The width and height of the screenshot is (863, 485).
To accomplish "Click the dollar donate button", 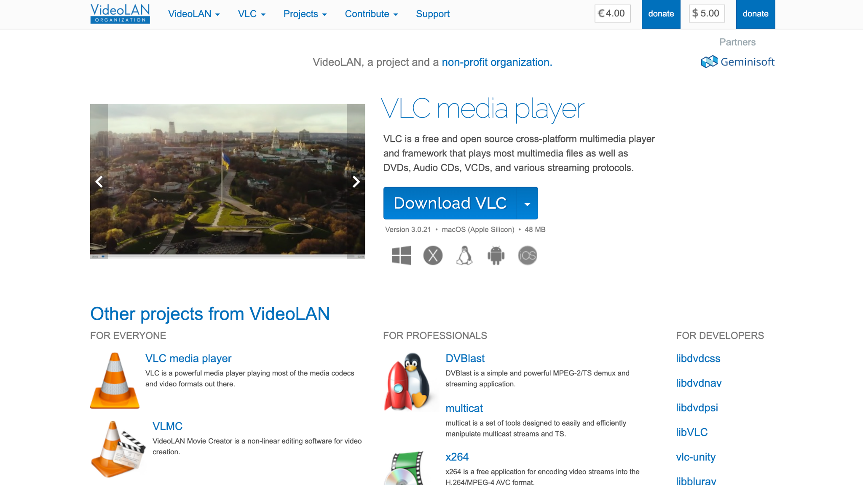I will pos(755,13).
